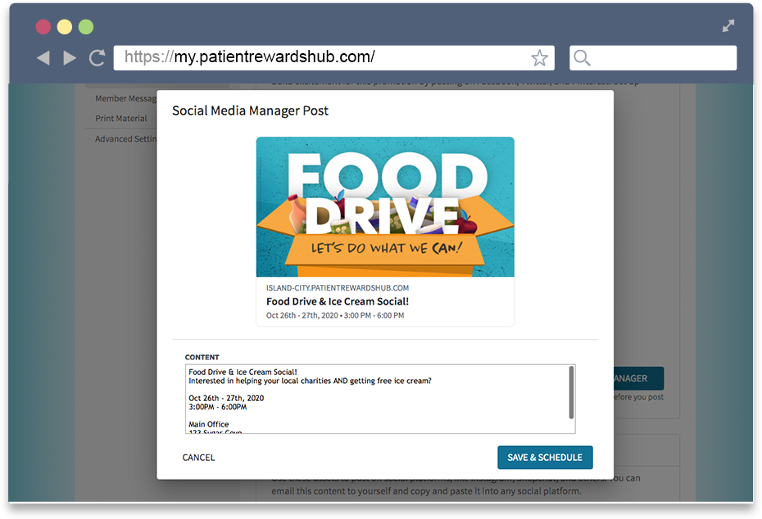Open Print Material in the sidebar
This screenshot has width=762, height=519.
pyautogui.click(x=121, y=119)
